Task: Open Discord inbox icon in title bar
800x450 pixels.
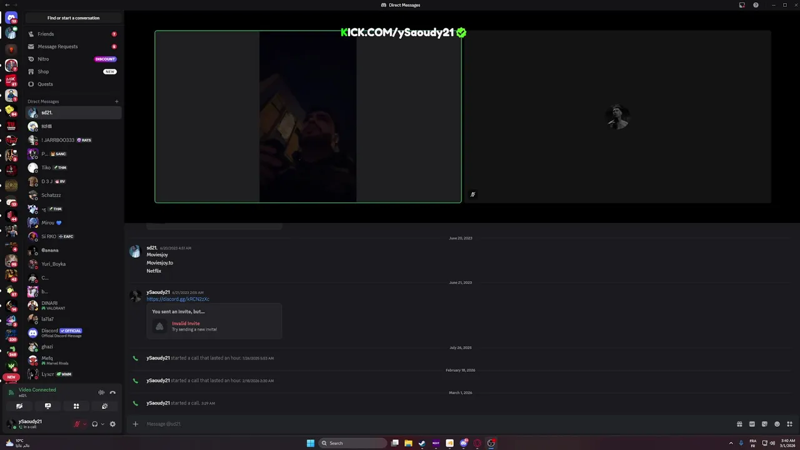Action: (x=742, y=5)
